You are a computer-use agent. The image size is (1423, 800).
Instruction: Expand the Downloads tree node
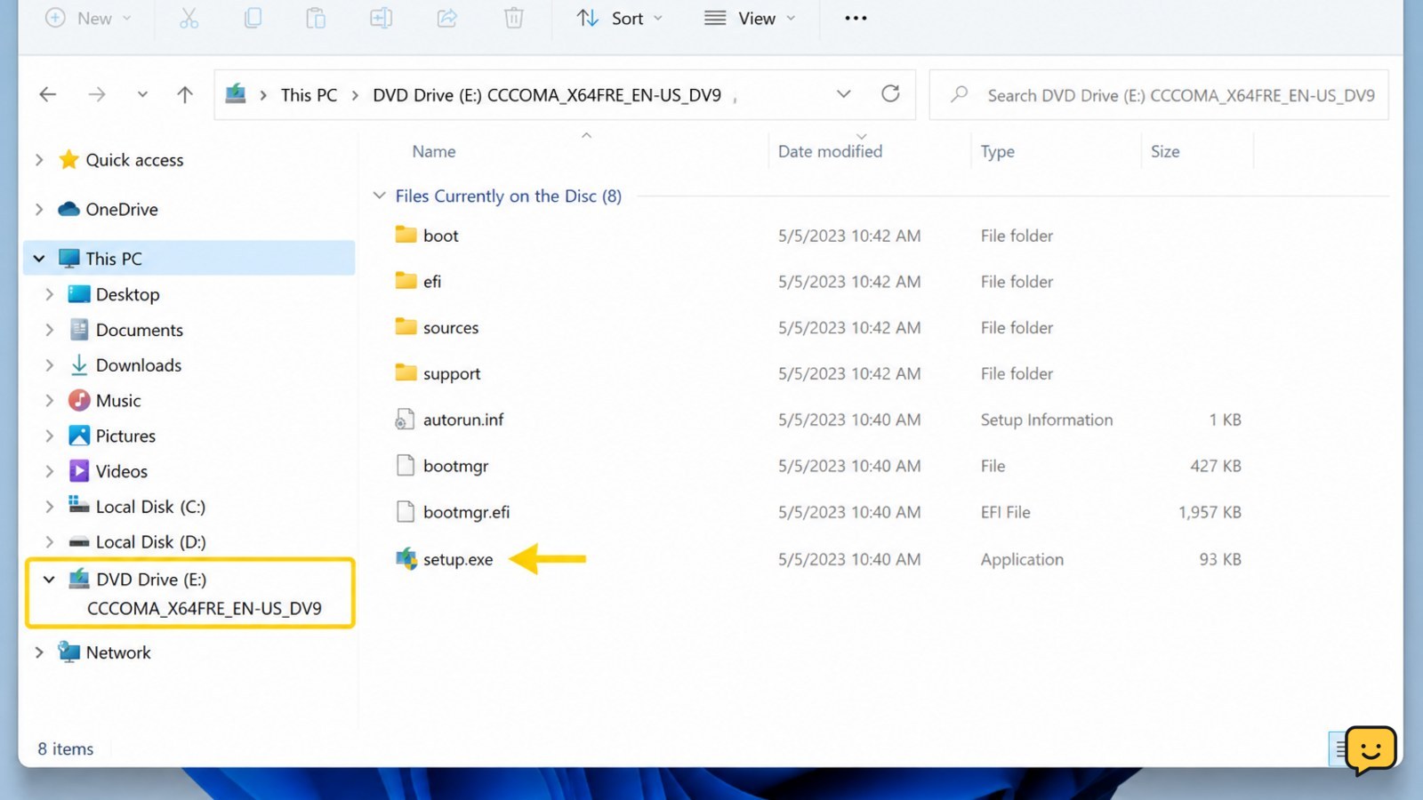pos(50,365)
